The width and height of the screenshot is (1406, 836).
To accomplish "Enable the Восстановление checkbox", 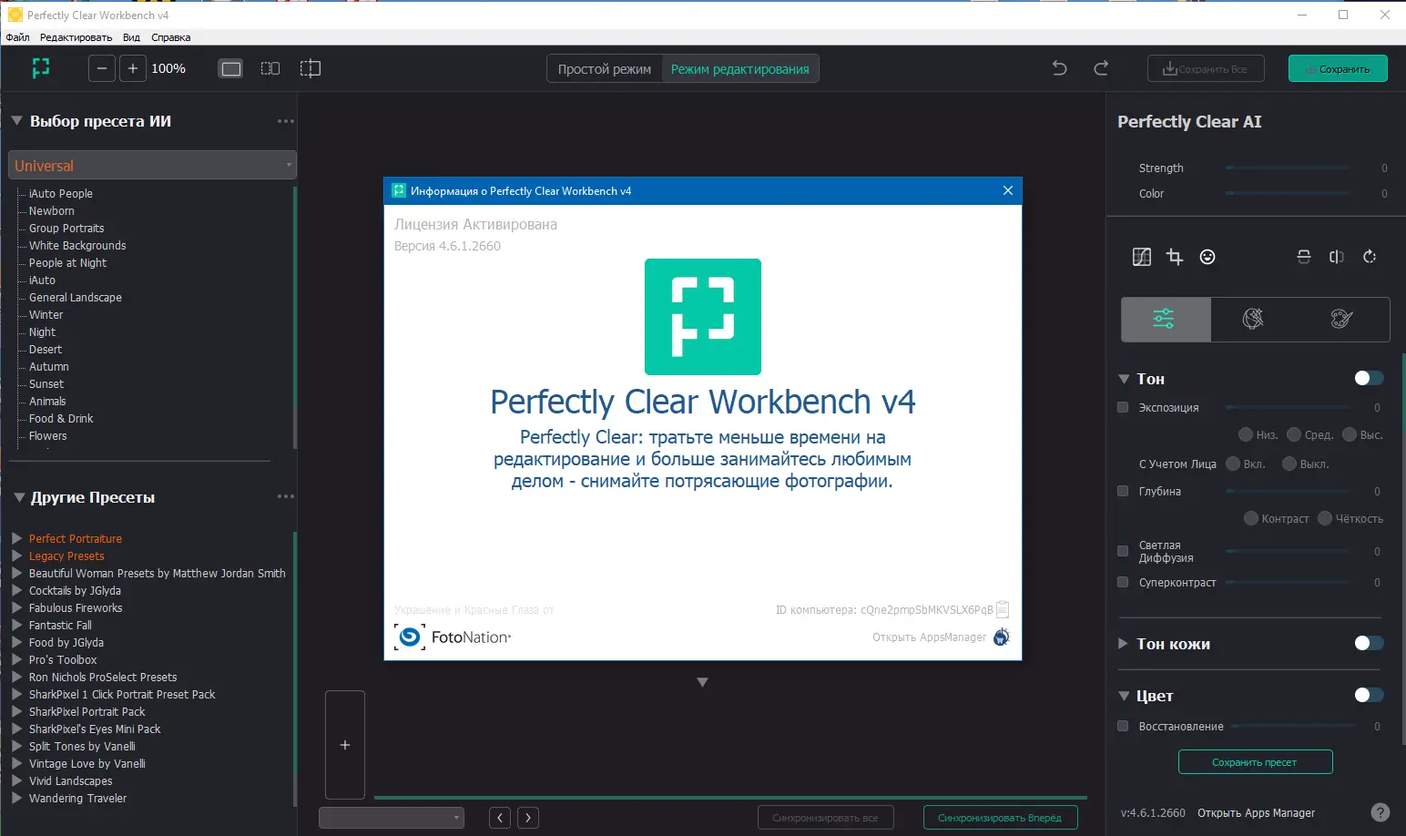I will pos(1123,726).
